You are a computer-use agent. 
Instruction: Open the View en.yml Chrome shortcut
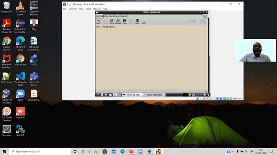[x=20, y=60]
